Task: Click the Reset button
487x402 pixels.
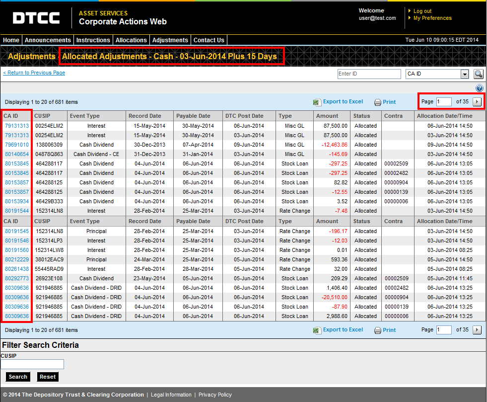Action: 48,377
